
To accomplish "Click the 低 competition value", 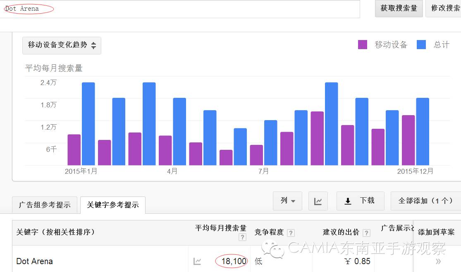I will [258, 261].
